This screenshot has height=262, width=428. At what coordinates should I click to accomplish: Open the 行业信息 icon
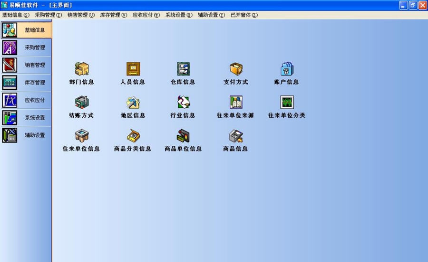coord(183,102)
